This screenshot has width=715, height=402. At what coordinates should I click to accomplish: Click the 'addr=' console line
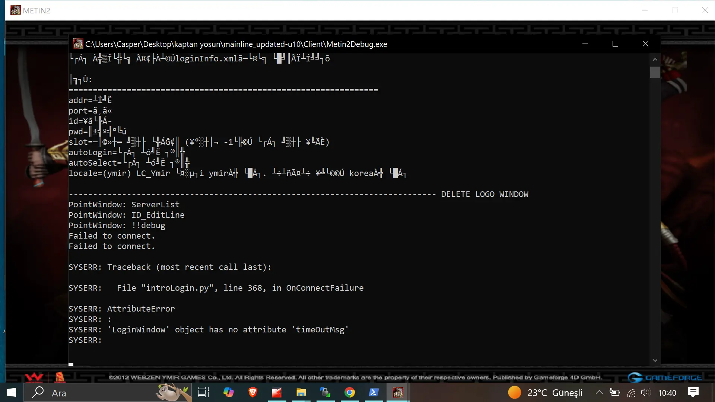pyautogui.click(x=90, y=100)
